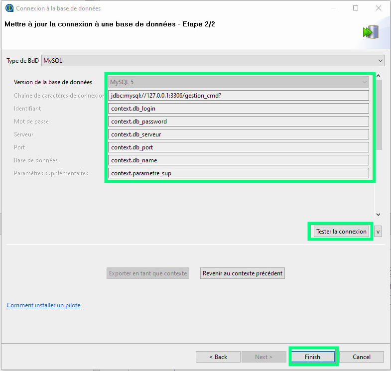Click the Talend icon in the title bar
Viewport: 391px width, 371px height.
pos(9,8)
